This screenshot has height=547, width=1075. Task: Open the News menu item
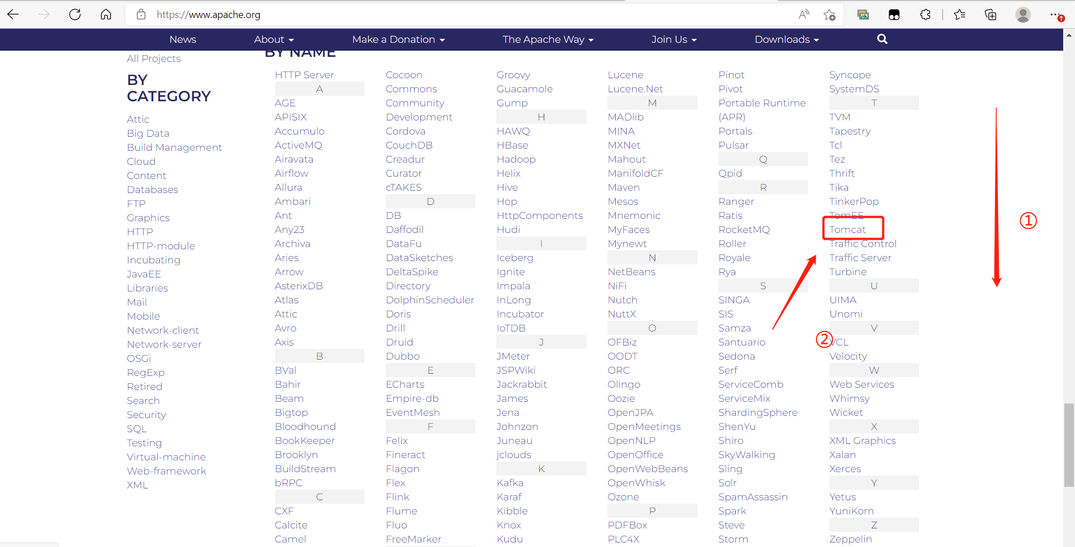pos(183,39)
